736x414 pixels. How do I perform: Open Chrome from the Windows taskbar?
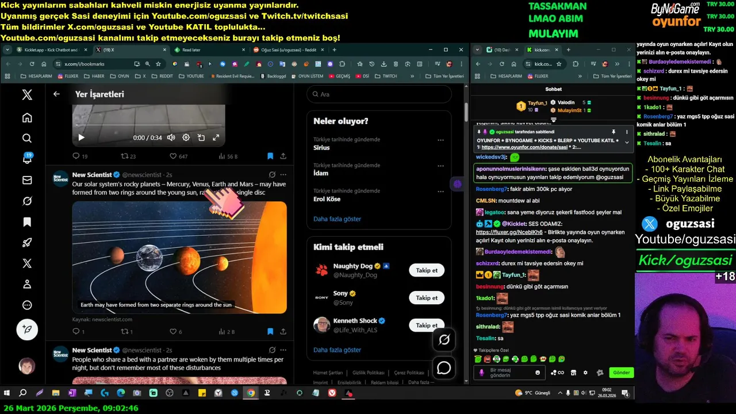[x=251, y=393]
